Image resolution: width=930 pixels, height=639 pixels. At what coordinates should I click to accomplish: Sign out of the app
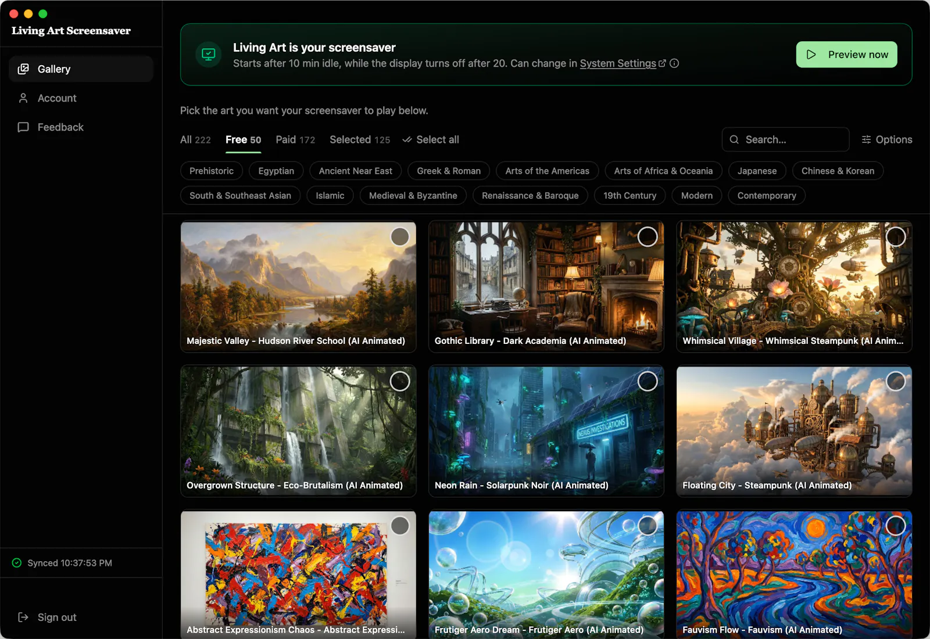click(47, 617)
